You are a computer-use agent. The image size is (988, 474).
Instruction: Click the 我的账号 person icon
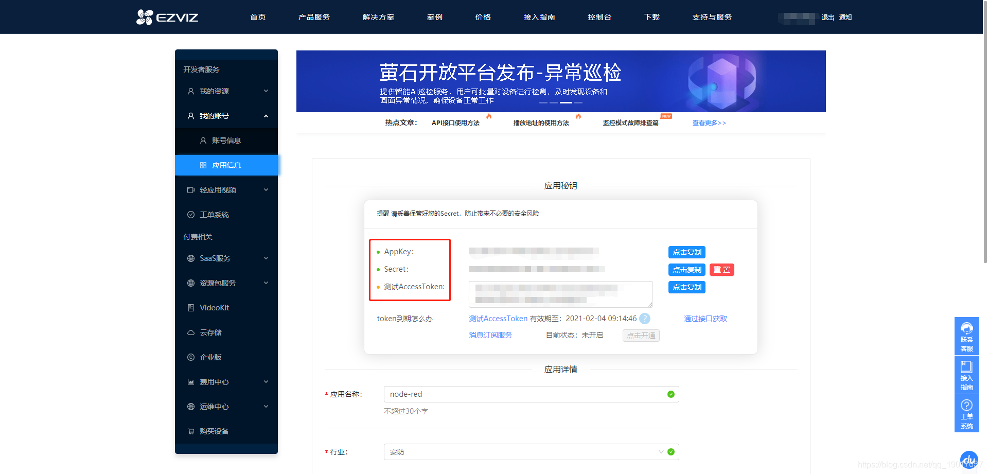click(x=191, y=116)
